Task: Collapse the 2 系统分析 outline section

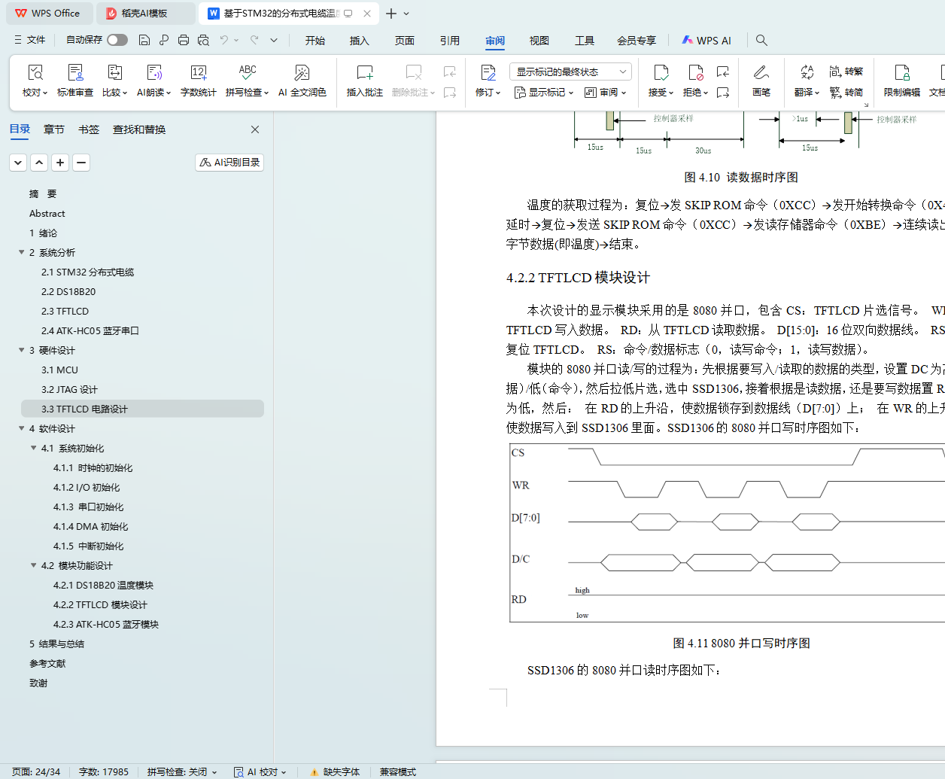Action: pos(22,252)
